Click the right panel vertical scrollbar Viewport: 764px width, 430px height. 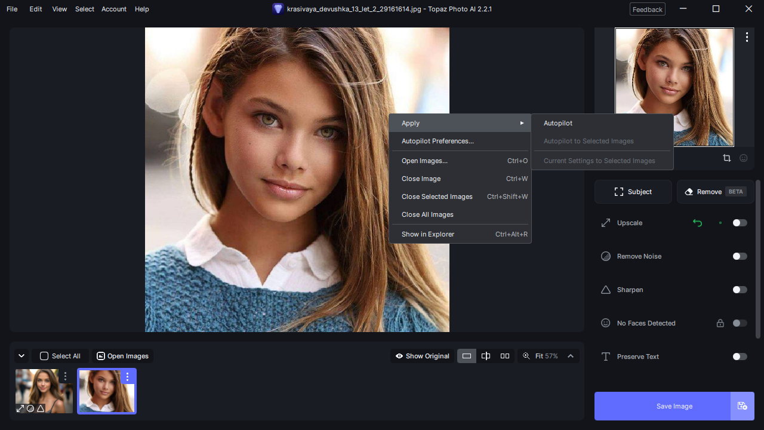pos(759,259)
